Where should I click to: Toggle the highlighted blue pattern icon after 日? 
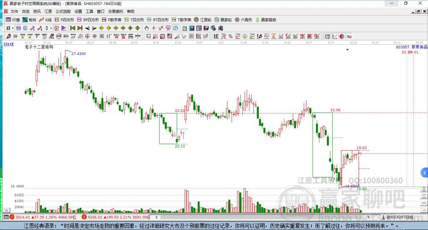coord(18,28)
